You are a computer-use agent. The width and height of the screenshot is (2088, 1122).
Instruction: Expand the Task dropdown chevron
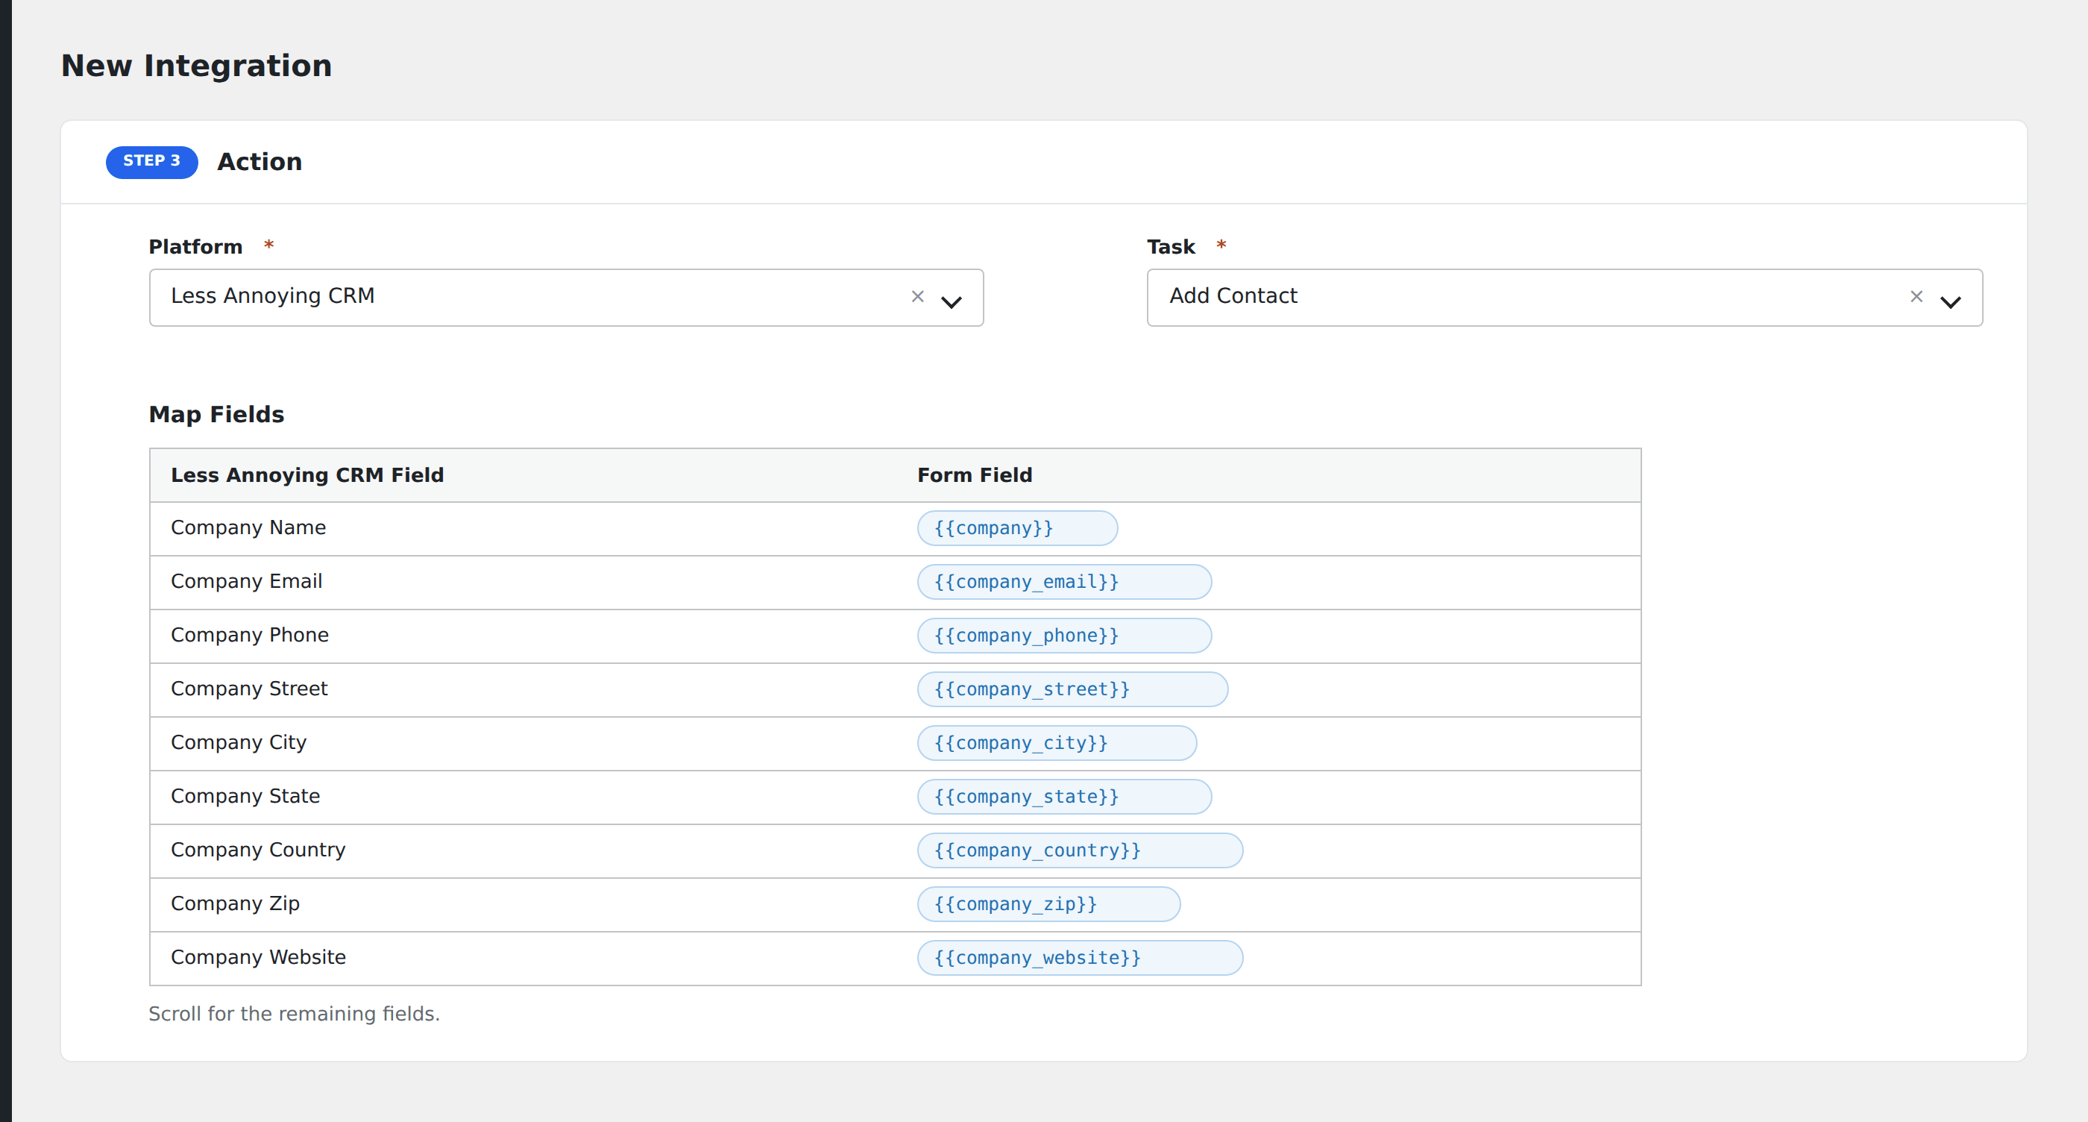pos(1949,301)
